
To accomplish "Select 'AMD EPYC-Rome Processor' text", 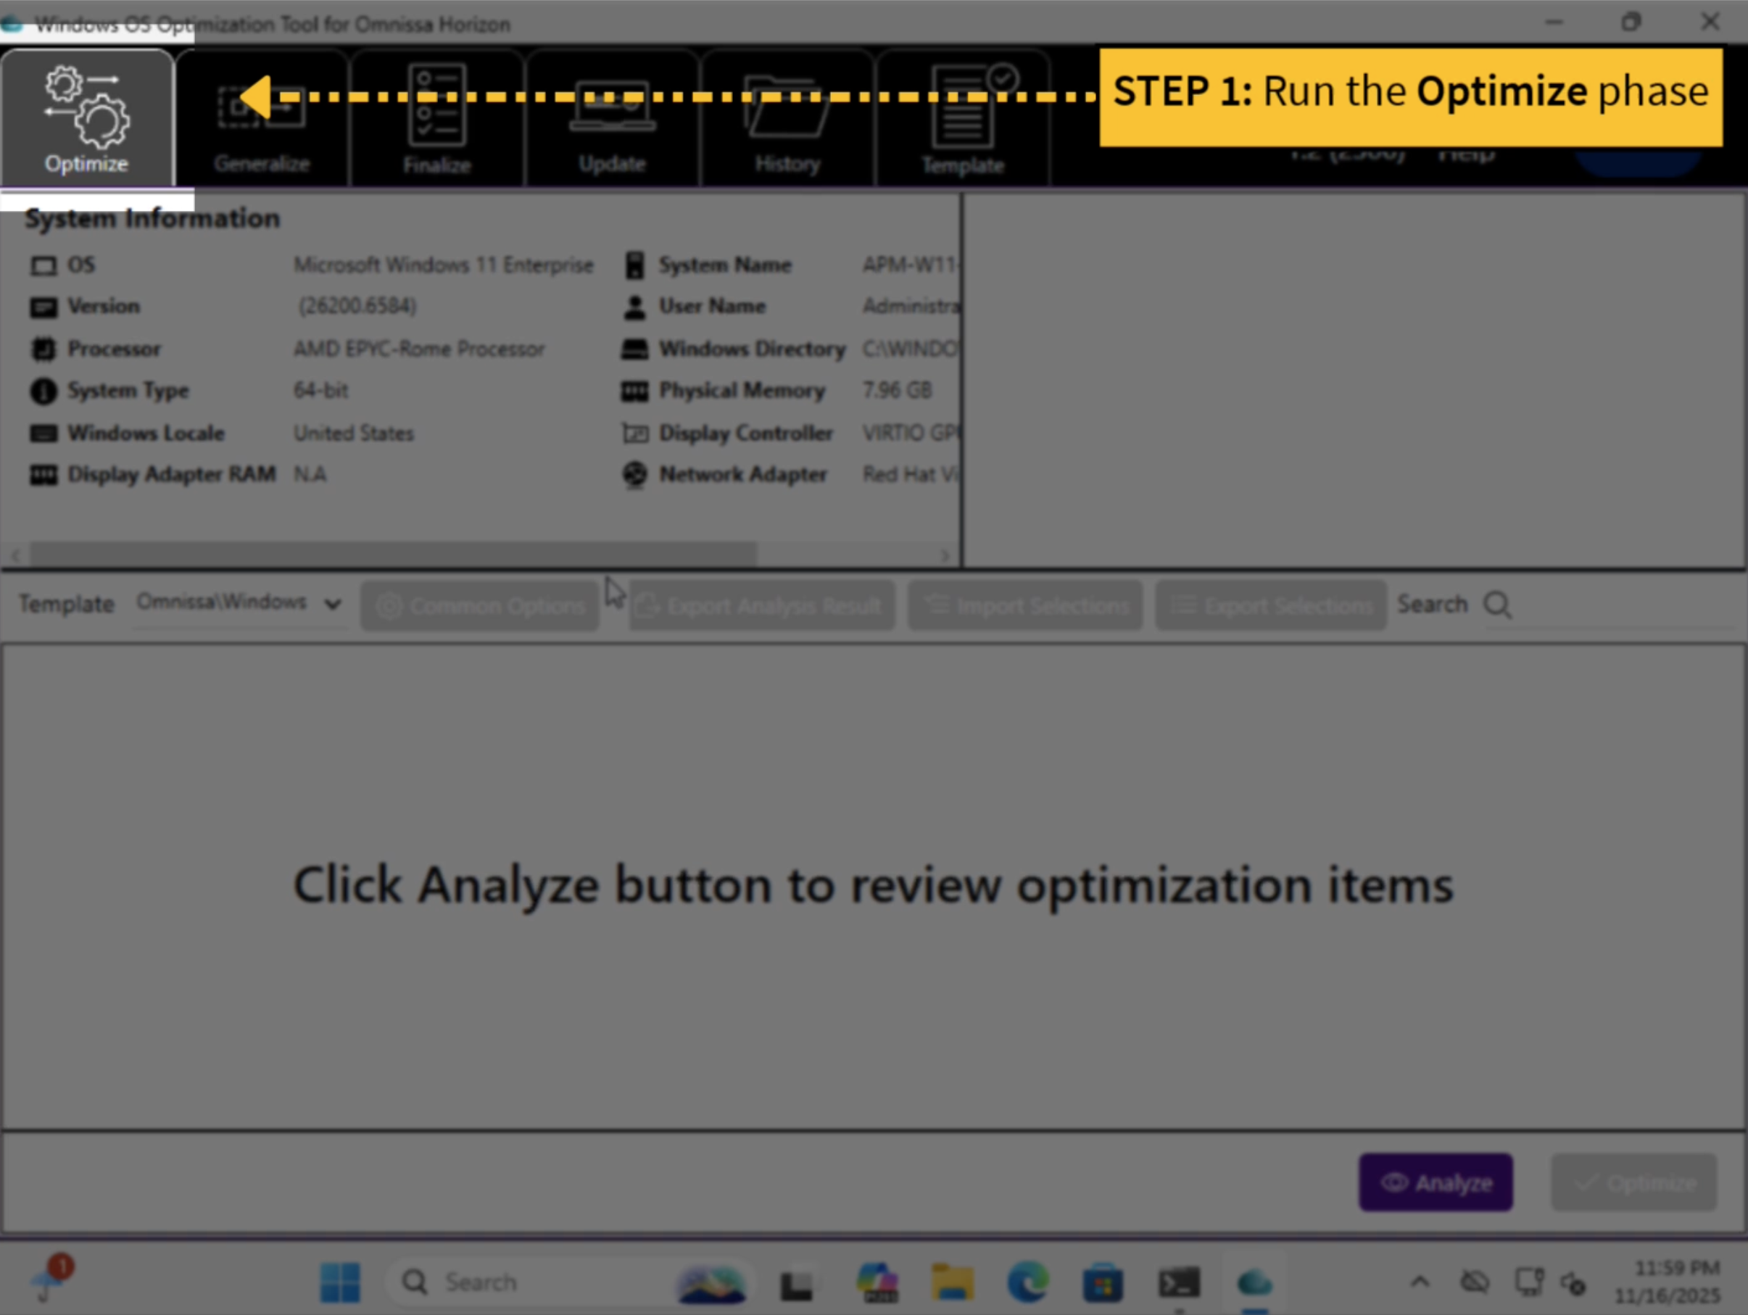I will tap(419, 349).
